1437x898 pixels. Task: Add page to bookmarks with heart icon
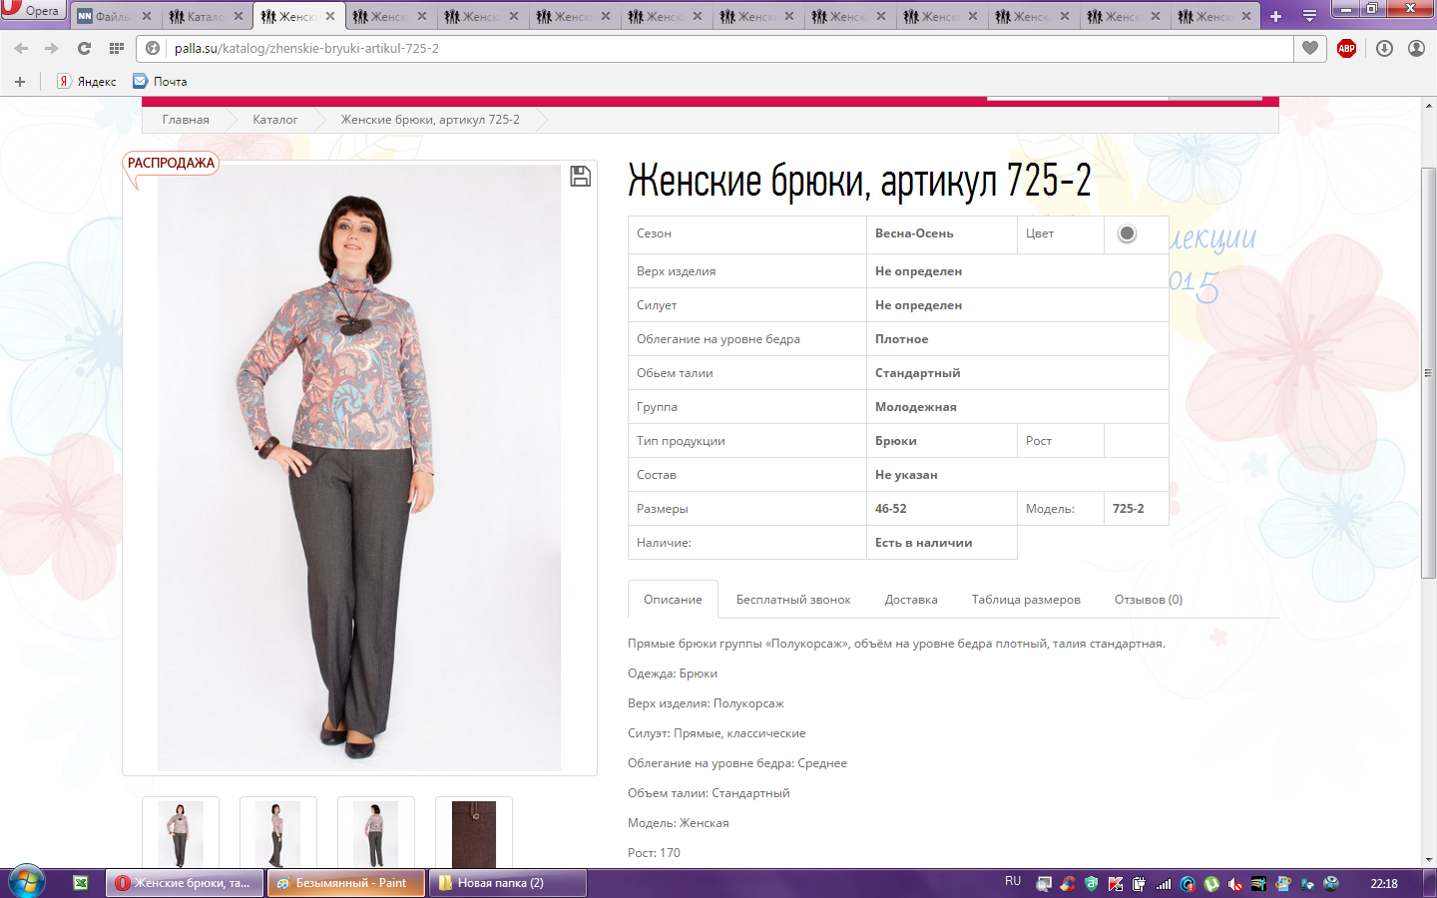point(1310,48)
